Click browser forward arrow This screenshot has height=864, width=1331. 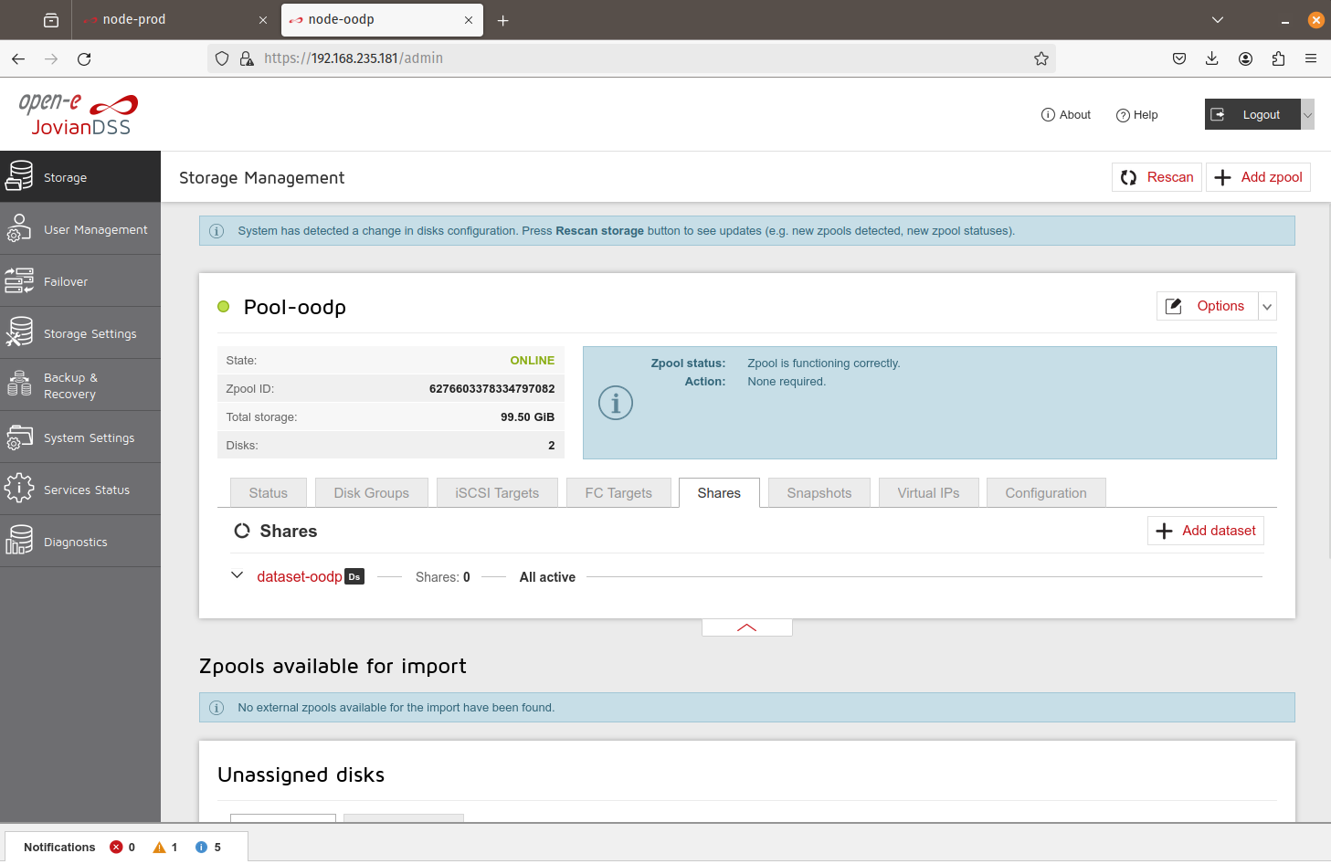click(51, 58)
